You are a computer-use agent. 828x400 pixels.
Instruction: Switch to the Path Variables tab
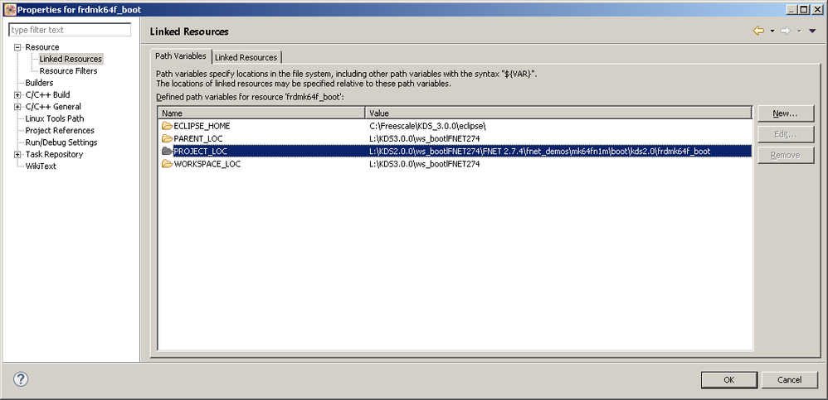point(181,55)
